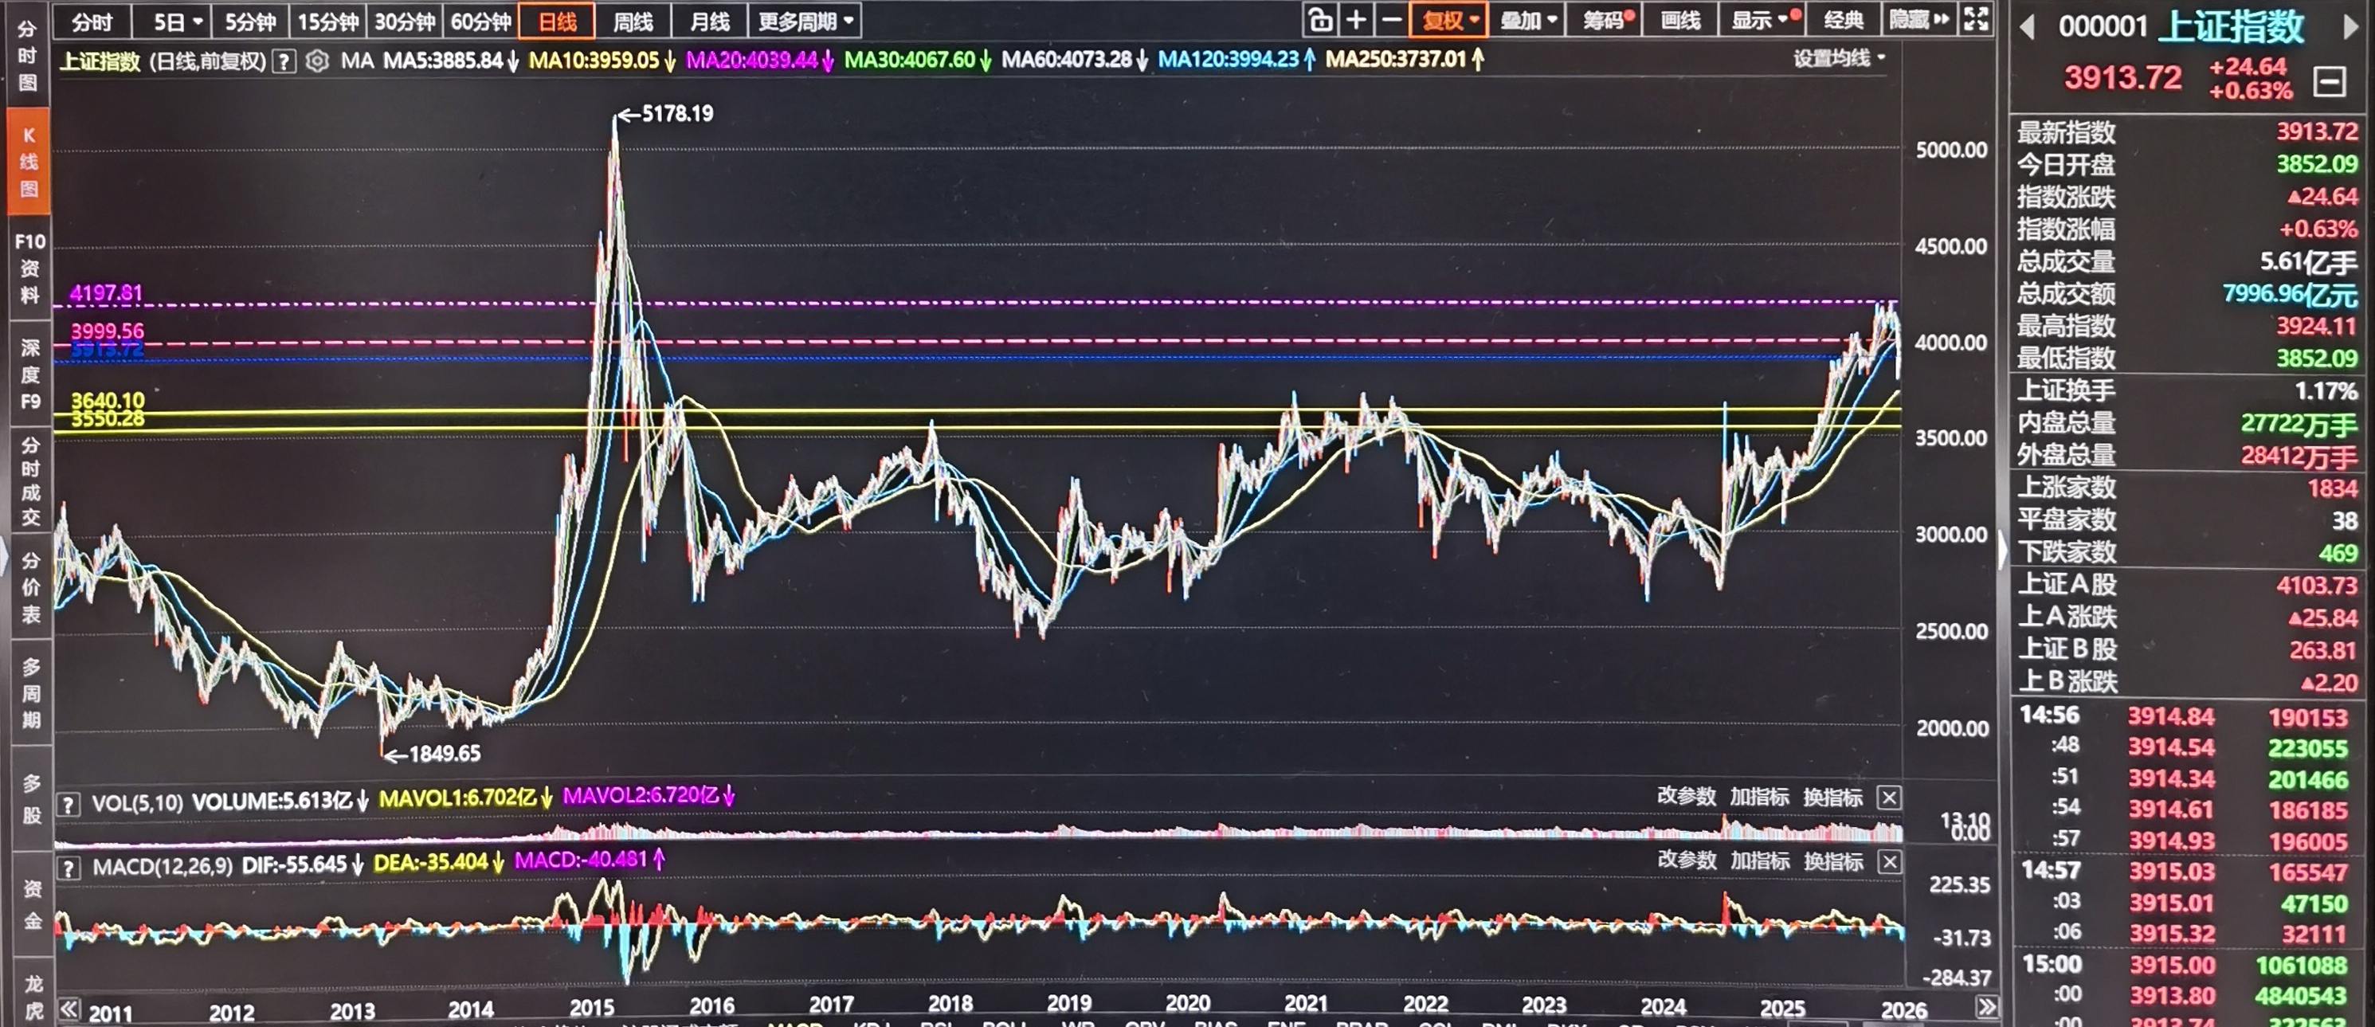Image resolution: width=2375 pixels, height=1027 pixels.
Task: Click the minus box icon beside 3913.72 price
Action: pyautogui.click(x=2329, y=82)
